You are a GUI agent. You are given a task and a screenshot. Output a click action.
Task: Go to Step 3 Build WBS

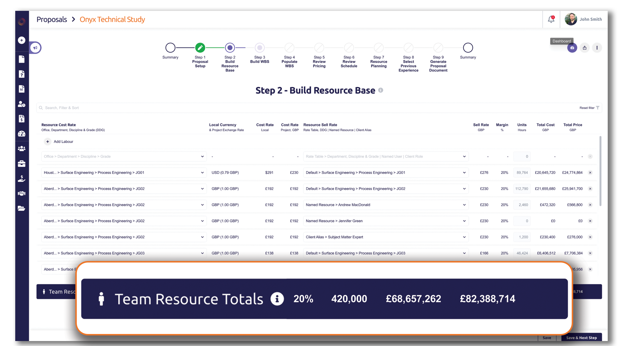(x=260, y=47)
